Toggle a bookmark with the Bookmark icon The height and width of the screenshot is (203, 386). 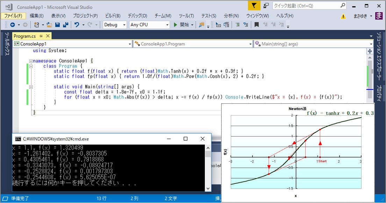257,25
